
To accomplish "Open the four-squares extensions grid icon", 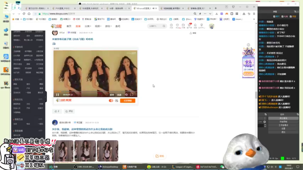I will (x=237, y=14).
